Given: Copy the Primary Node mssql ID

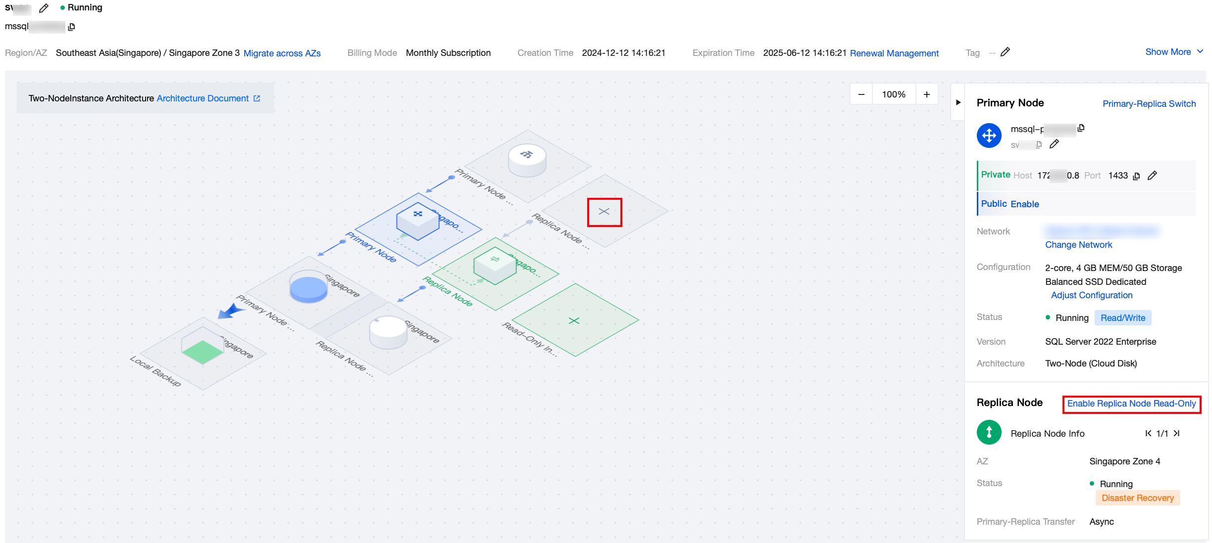Looking at the screenshot, I should [1081, 128].
